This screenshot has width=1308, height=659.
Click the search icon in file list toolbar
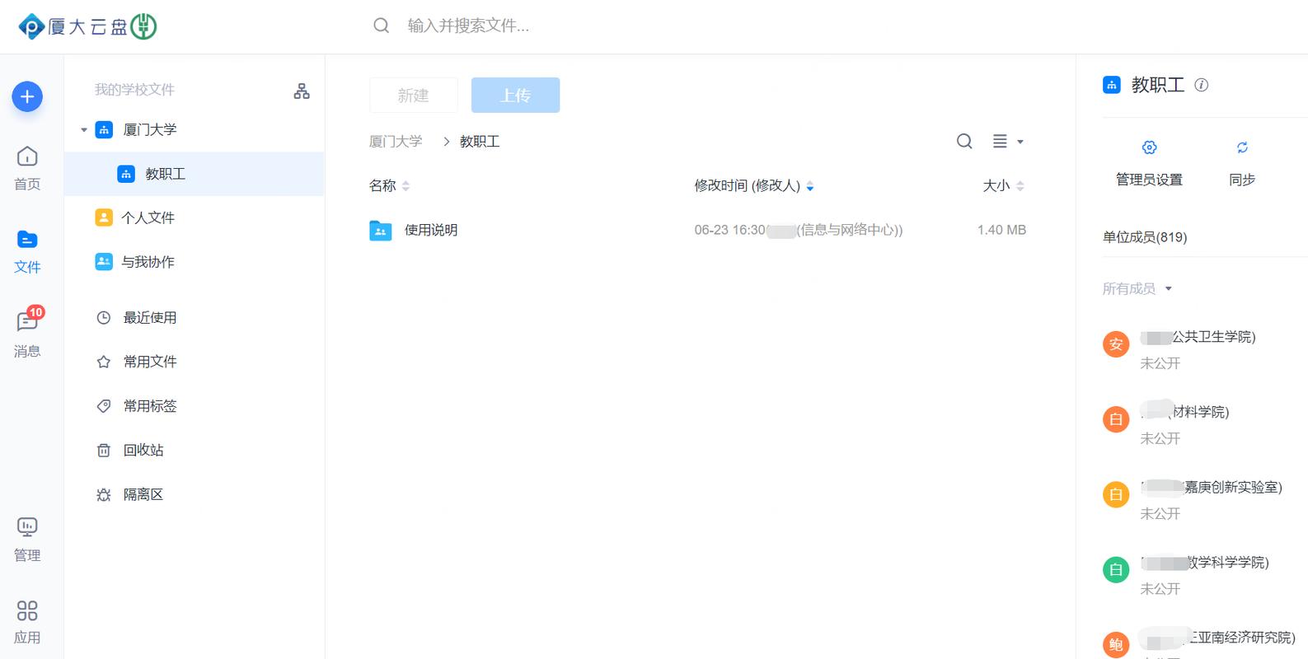pyautogui.click(x=964, y=142)
